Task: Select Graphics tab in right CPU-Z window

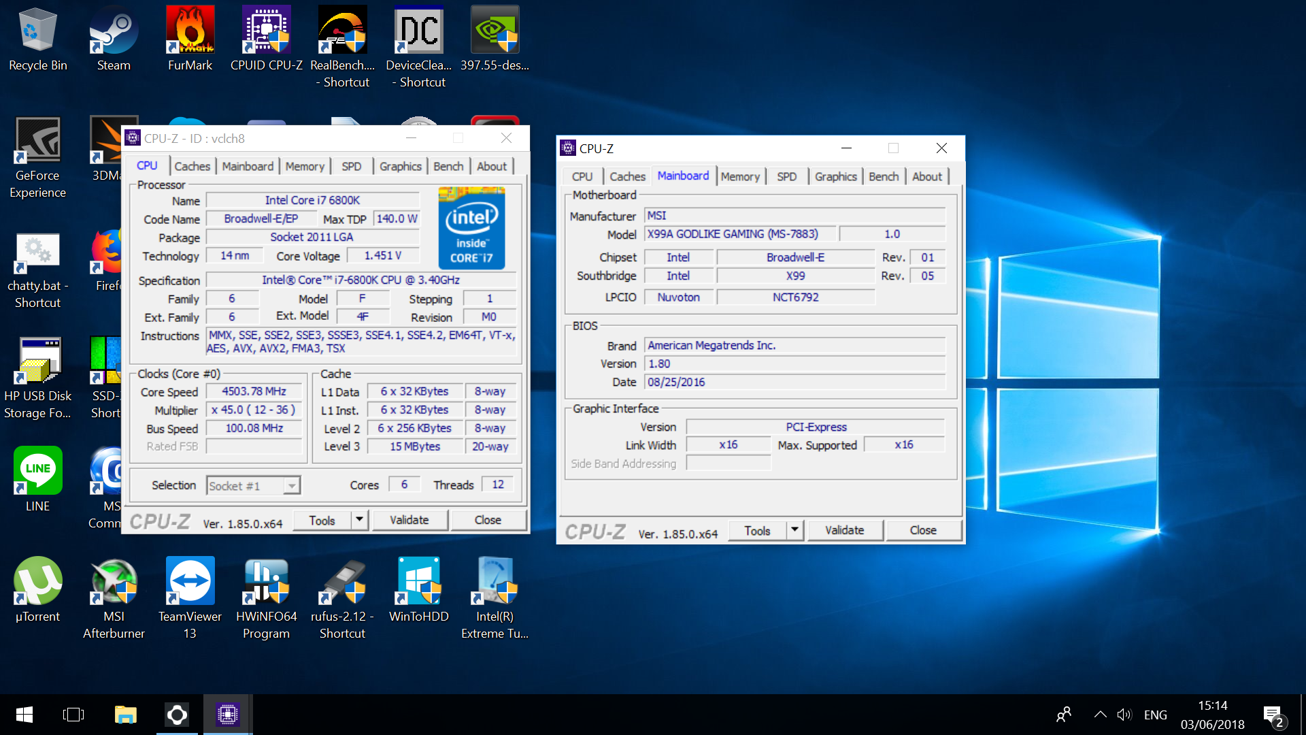Action: coord(836,176)
